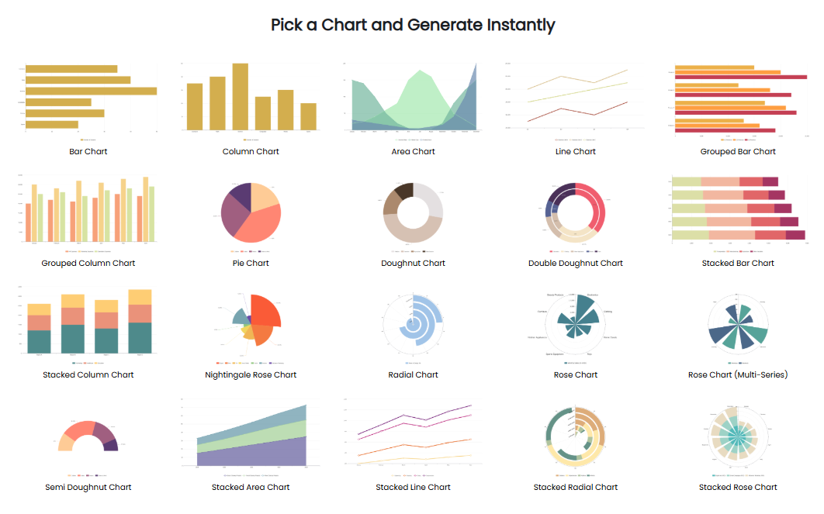
Task: Open the Nightingale Rose Chart thumbnail
Action: click(x=251, y=324)
